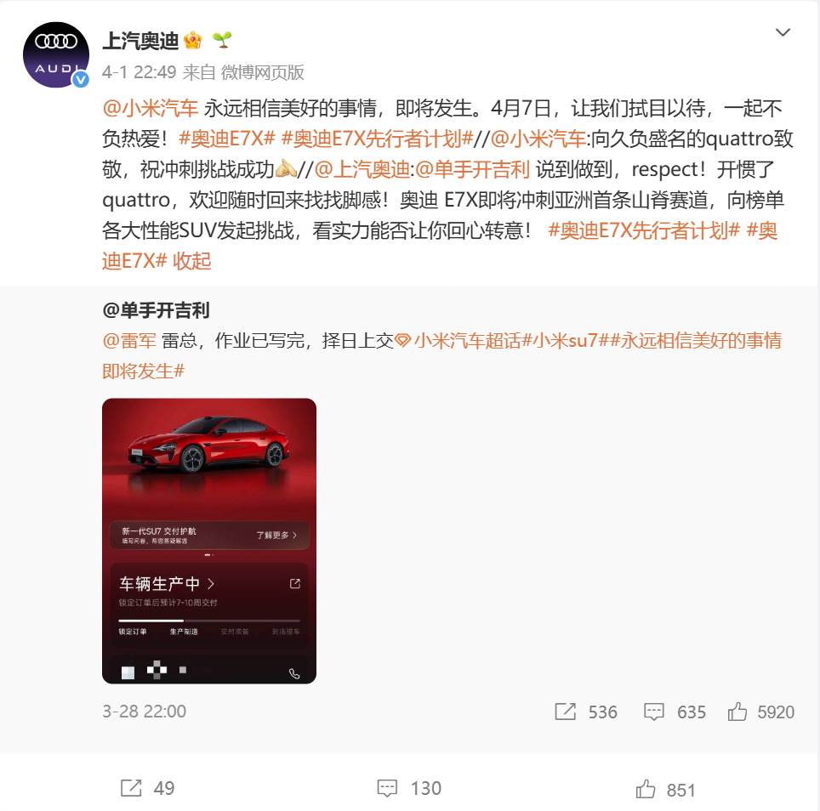Click the quoted post timestamp 3-28 22:00
The image size is (820, 811).
[145, 712]
